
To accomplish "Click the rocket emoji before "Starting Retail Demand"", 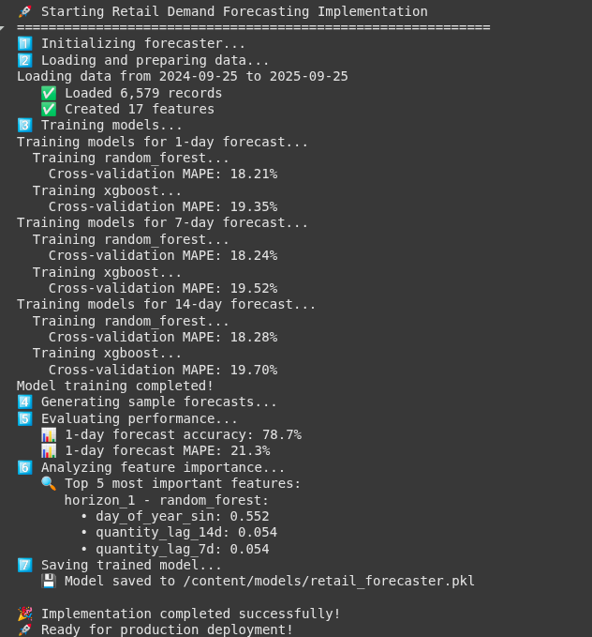I will pyautogui.click(x=24, y=11).
